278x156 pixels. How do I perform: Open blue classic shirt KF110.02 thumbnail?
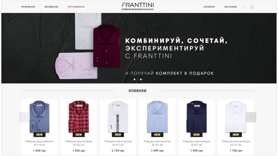point(39,117)
